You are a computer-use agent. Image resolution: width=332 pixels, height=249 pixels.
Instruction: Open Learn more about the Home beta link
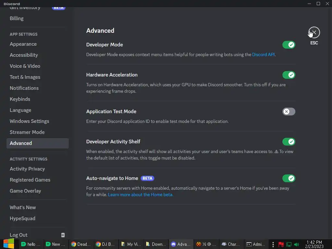[x=140, y=195]
